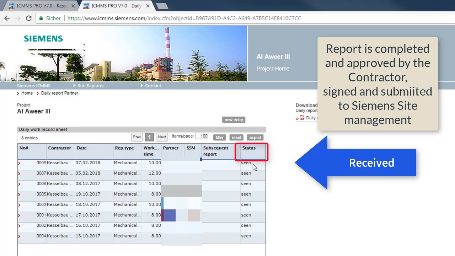Click the filter button
The image size is (455, 256).
(220, 138)
